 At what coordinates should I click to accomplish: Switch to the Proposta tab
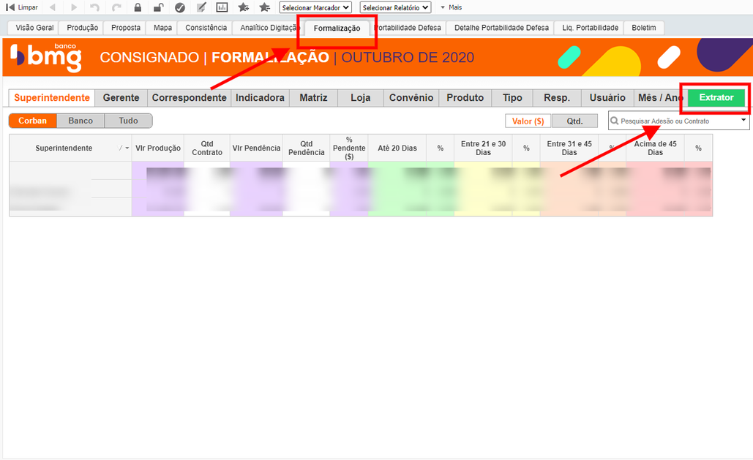coord(126,28)
